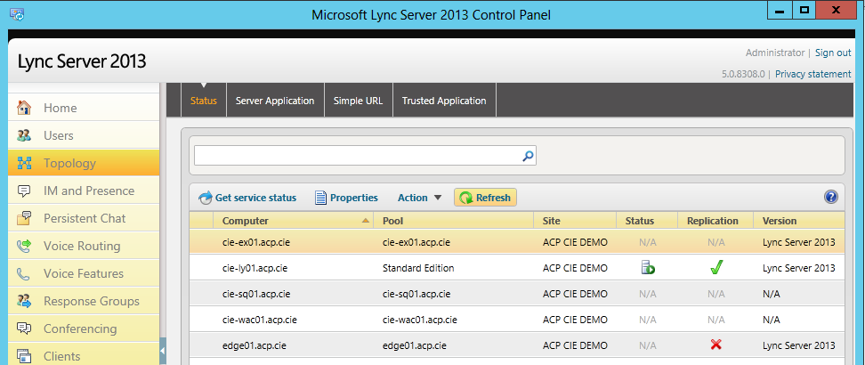The image size is (865, 365).
Task: Click the green replication checkmark for cie-ly01
Action: pyautogui.click(x=716, y=268)
